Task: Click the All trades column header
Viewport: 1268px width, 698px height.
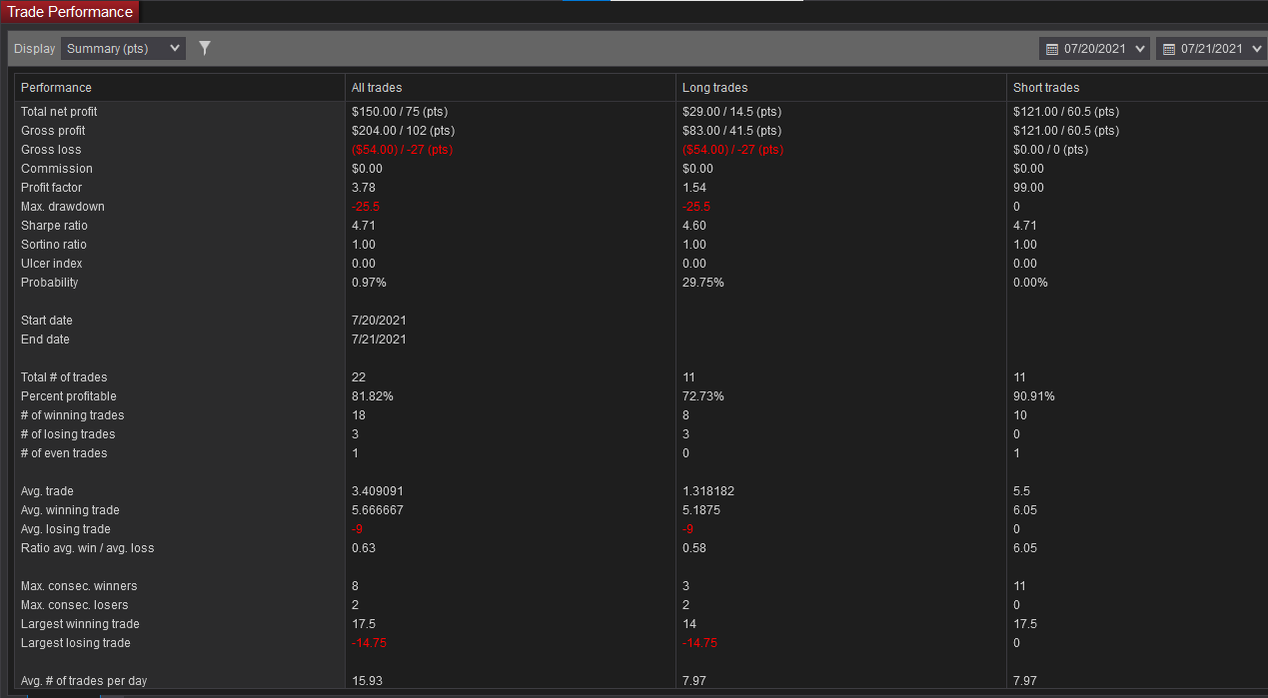Action: [377, 88]
